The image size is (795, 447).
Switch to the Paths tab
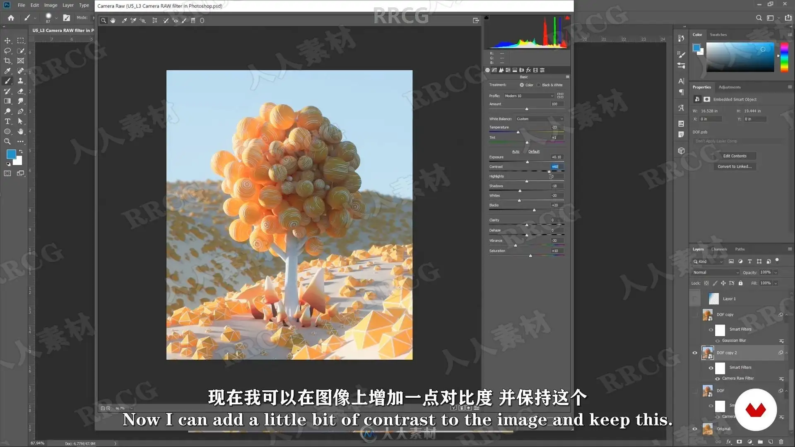[x=740, y=249]
